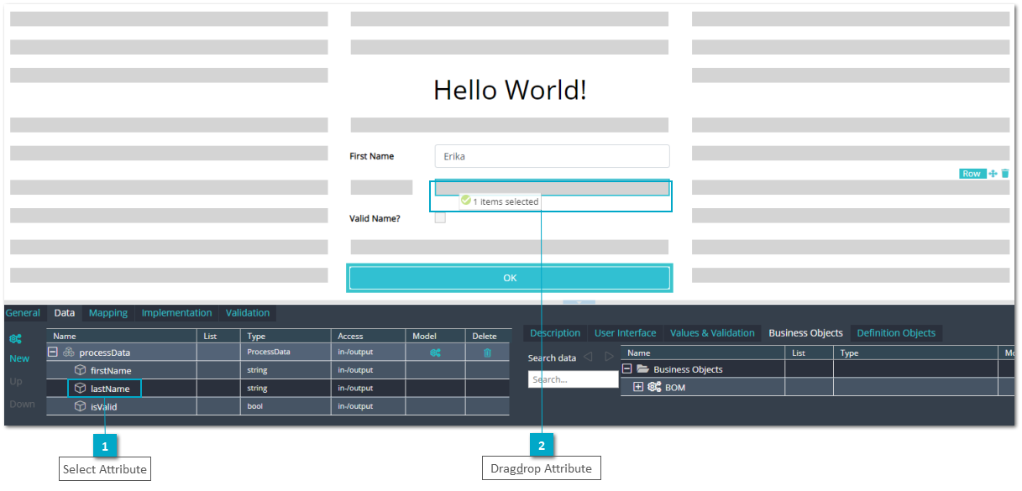Select the Business Objects tab
This screenshot has width=1022, height=491.
coord(806,333)
